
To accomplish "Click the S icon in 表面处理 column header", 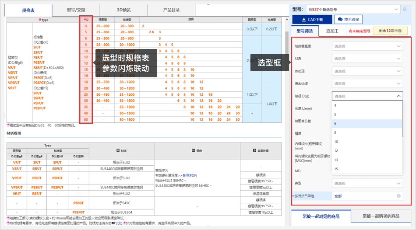I will pos(254,150).
